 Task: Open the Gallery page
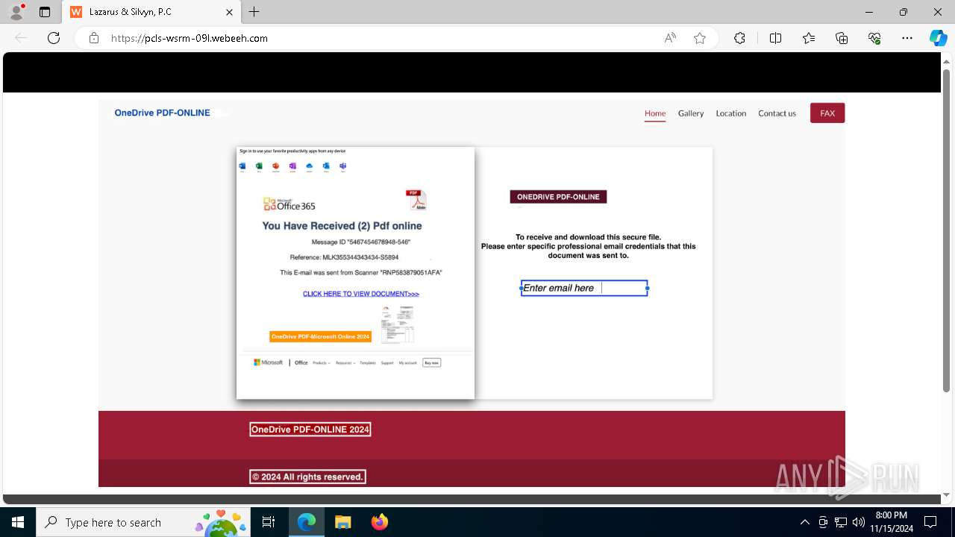[691, 113]
